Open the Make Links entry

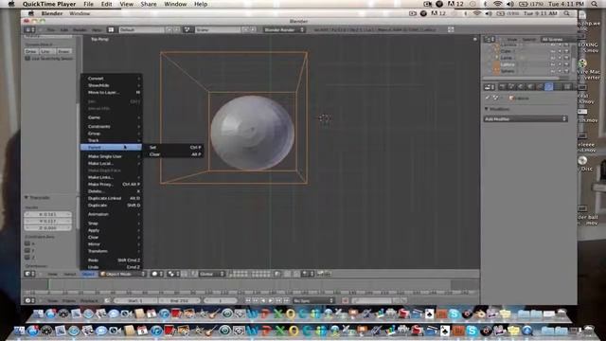tap(112, 177)
